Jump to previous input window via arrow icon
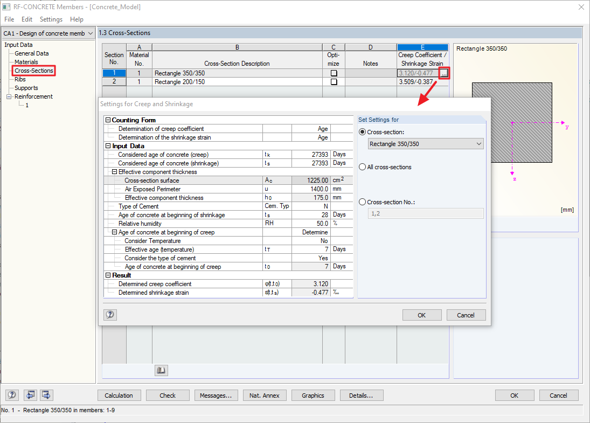This screenshot has width=590, height=423. coord(30,395)
